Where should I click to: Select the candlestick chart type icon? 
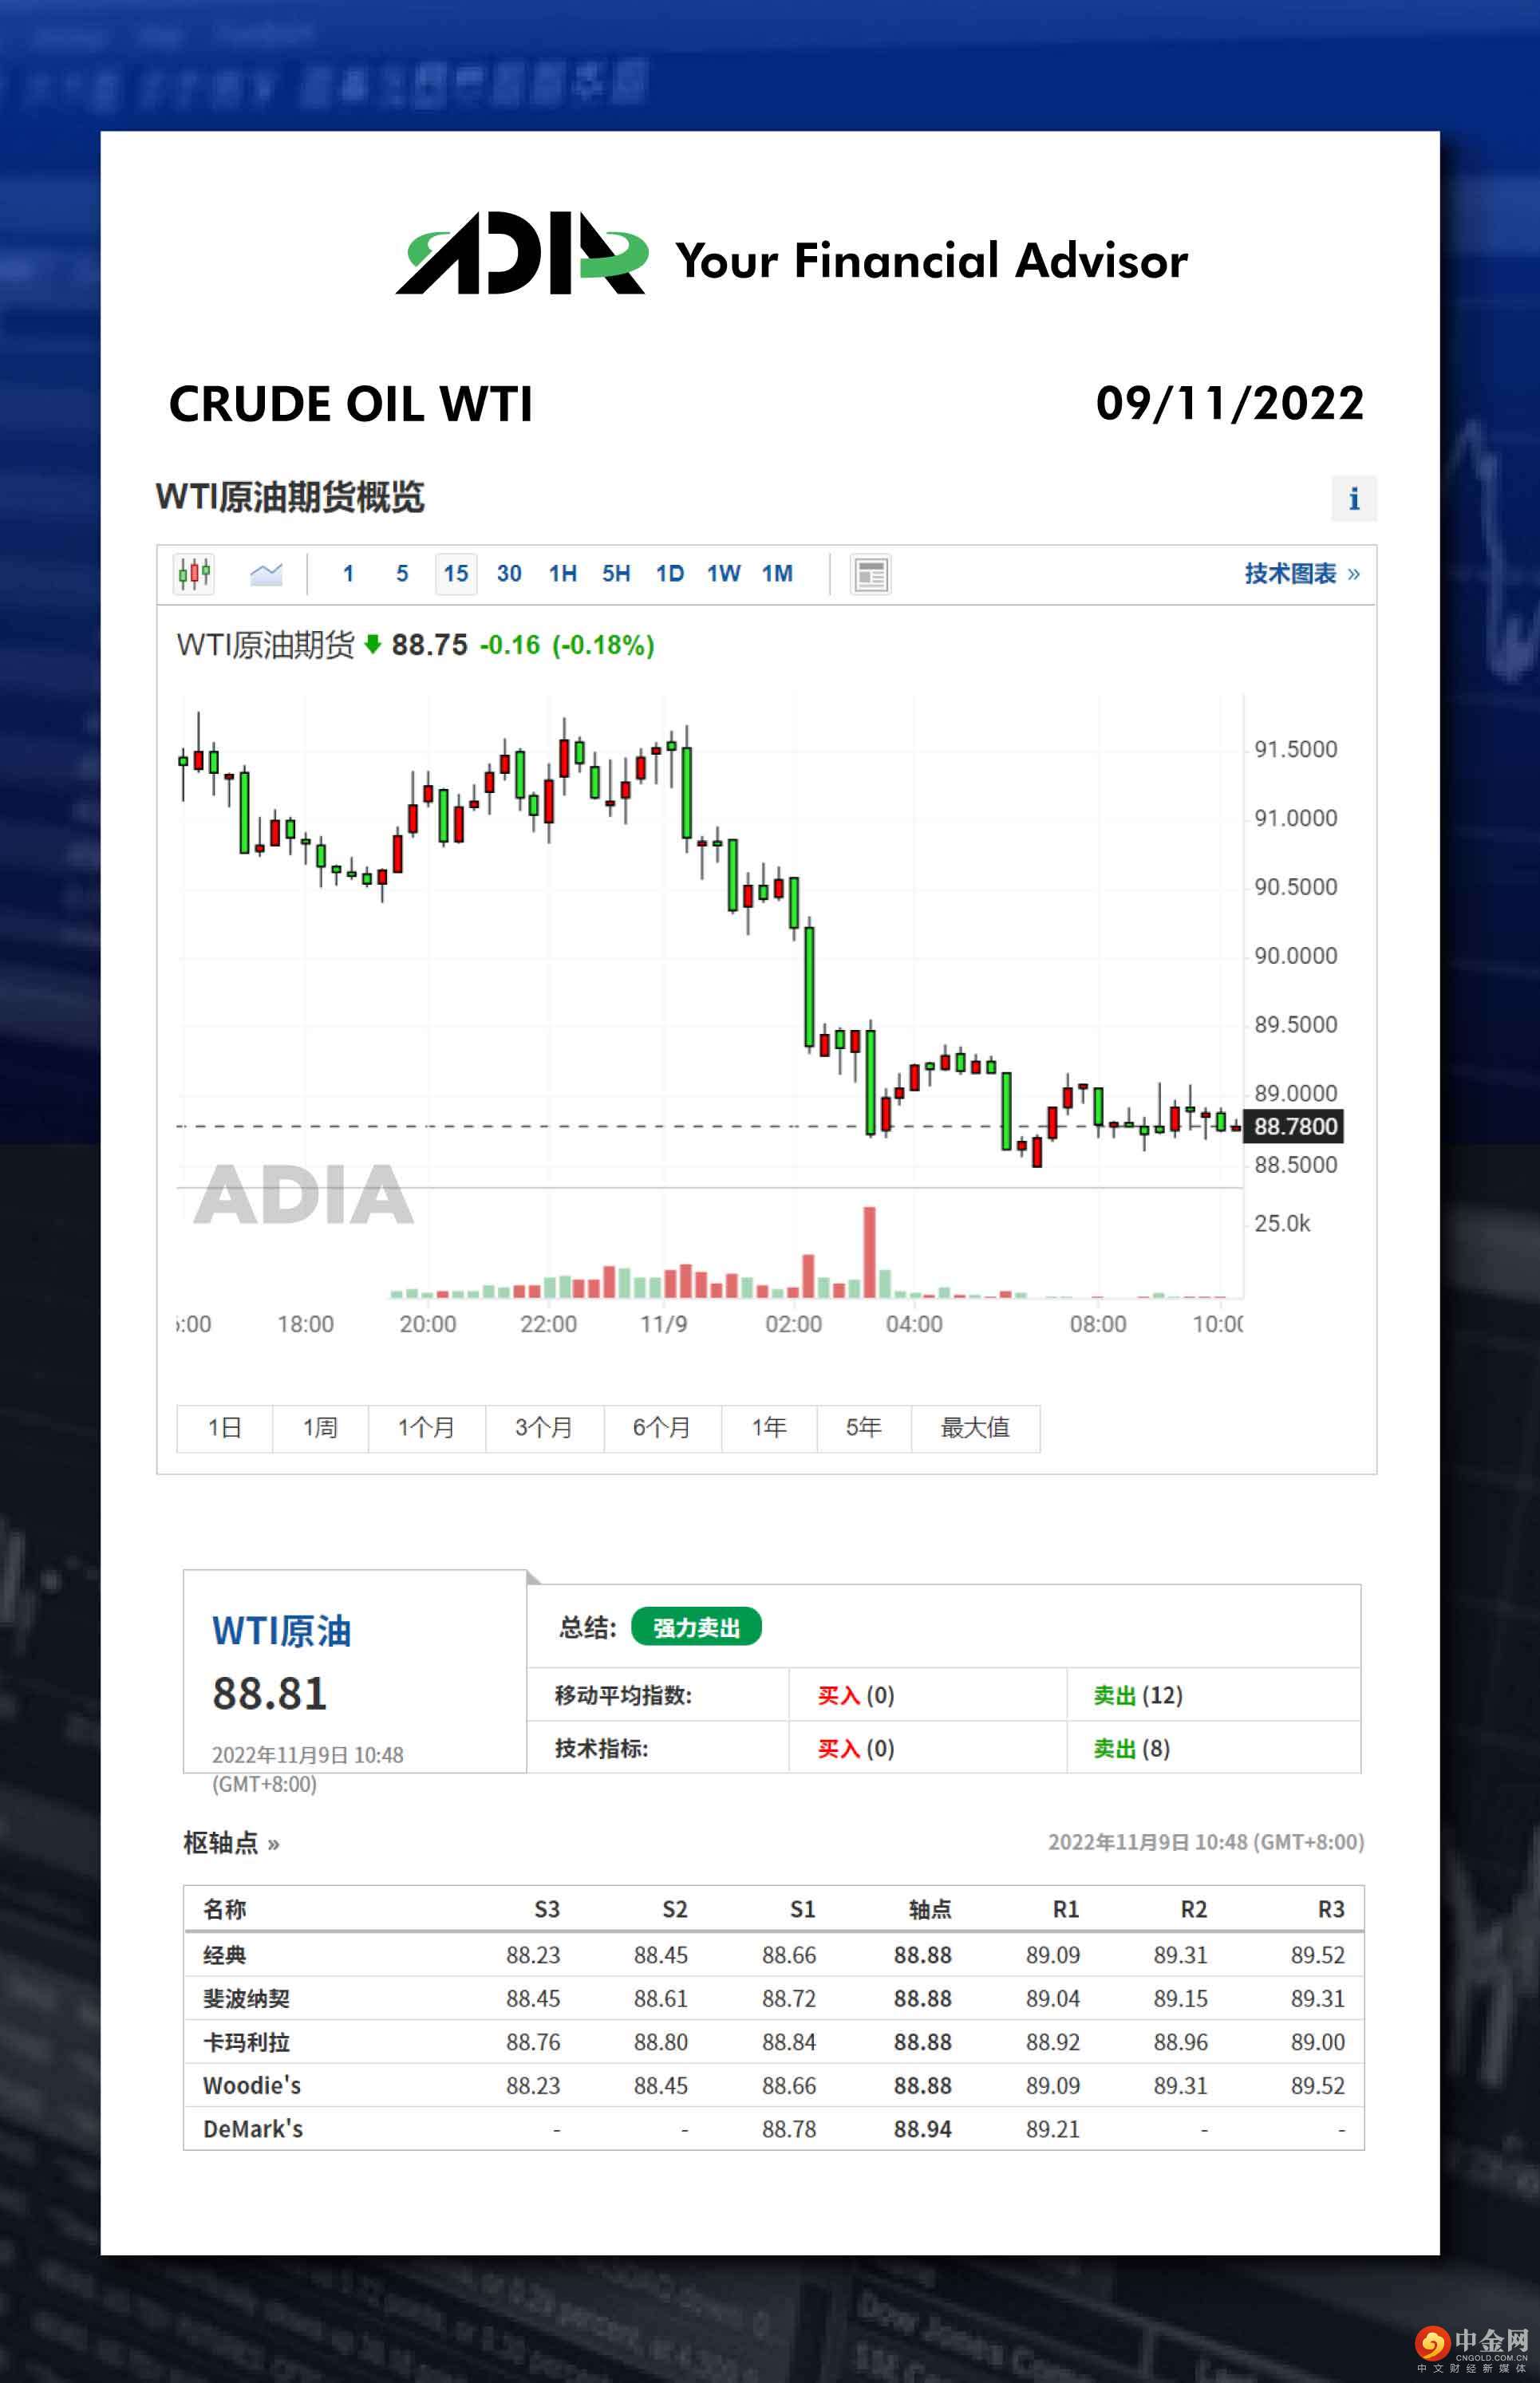[x=194, y=574]
